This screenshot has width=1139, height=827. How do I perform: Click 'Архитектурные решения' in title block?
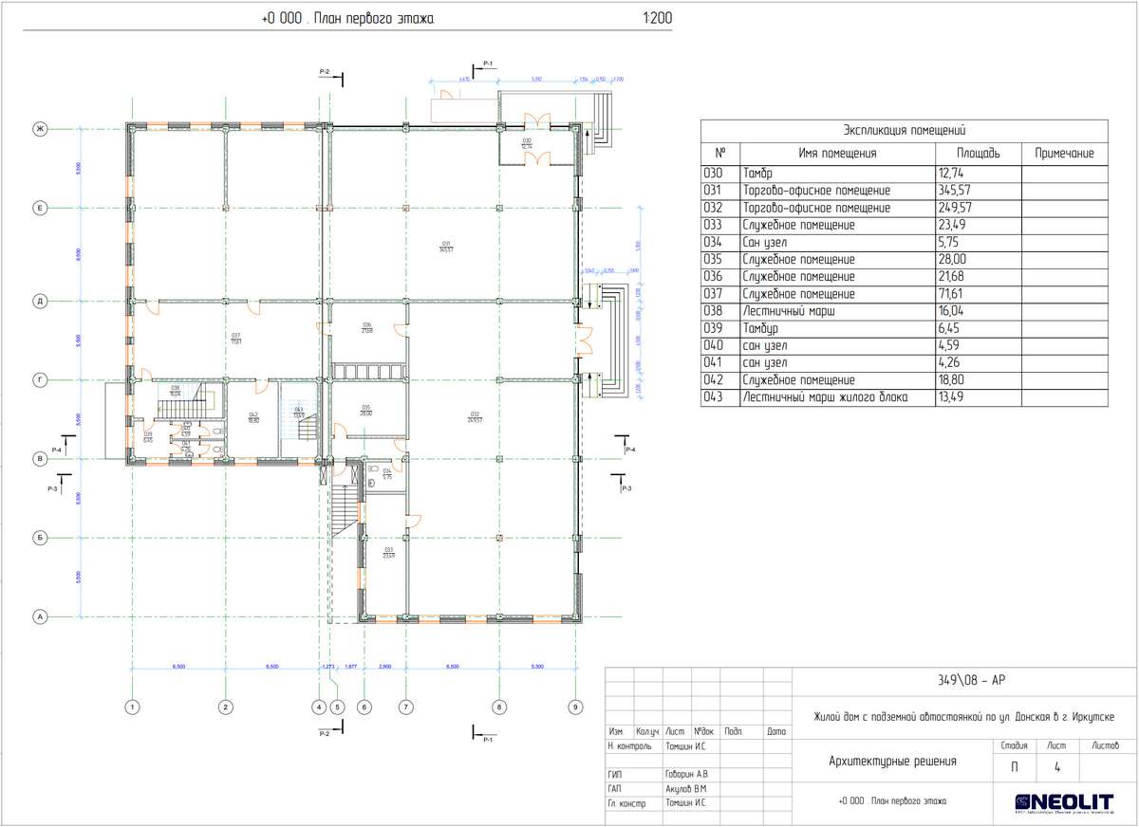(892, 761)
